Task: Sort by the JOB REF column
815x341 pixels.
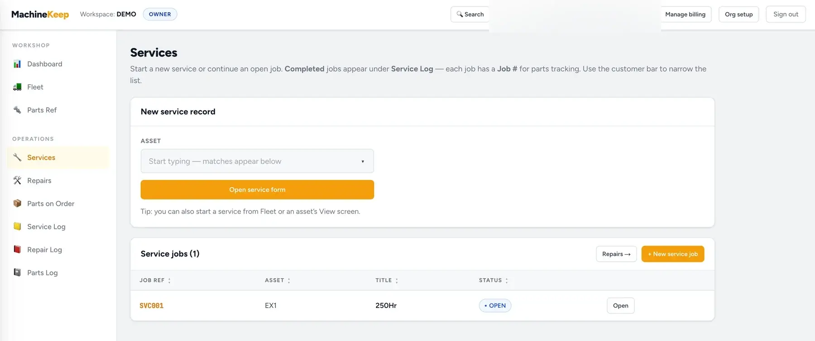Action: tap(155, 280)
